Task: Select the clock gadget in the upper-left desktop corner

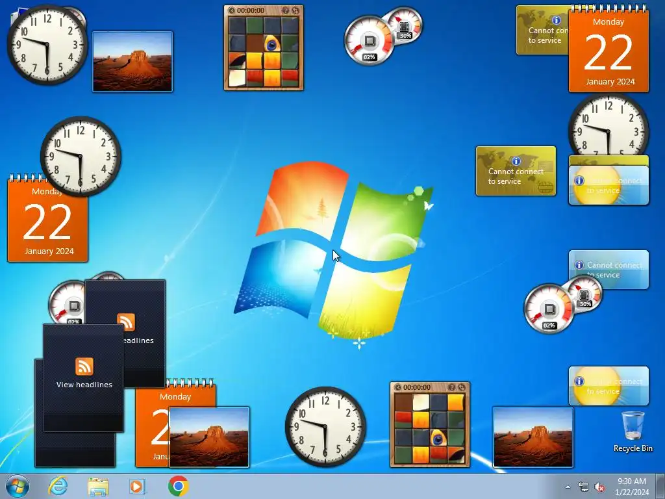Action: click(47, 45)
